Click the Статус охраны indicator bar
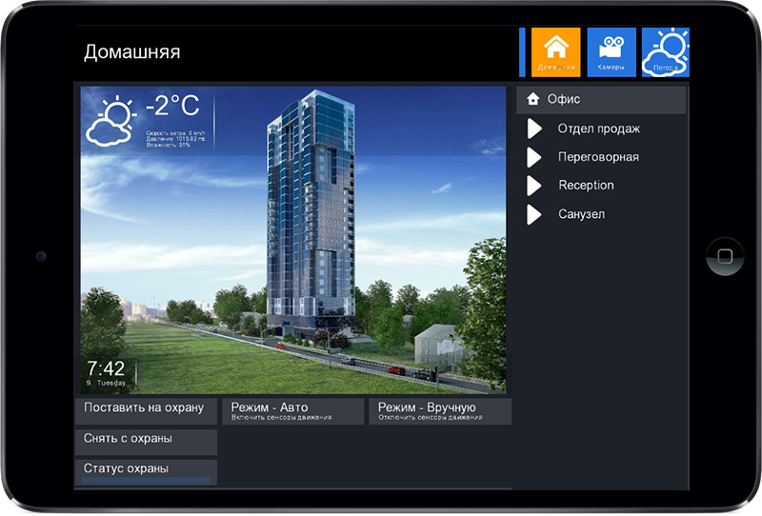The height and width of the screenshot is (516, 762). [x=146, y=481]
